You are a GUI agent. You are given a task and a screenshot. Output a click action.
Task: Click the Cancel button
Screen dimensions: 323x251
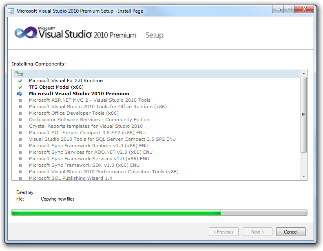pos(291,232)
